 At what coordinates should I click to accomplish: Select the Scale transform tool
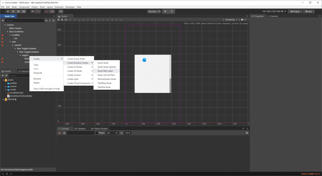click(18, 12)
